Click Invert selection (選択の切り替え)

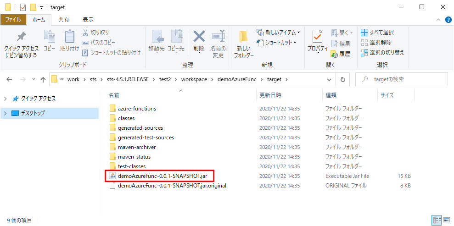[x=382, y=53]
